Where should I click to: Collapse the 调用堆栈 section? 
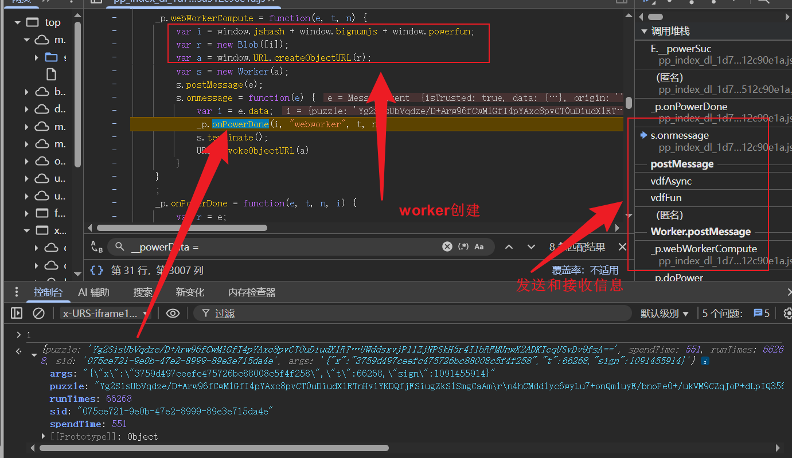click(x=645, y=32)
